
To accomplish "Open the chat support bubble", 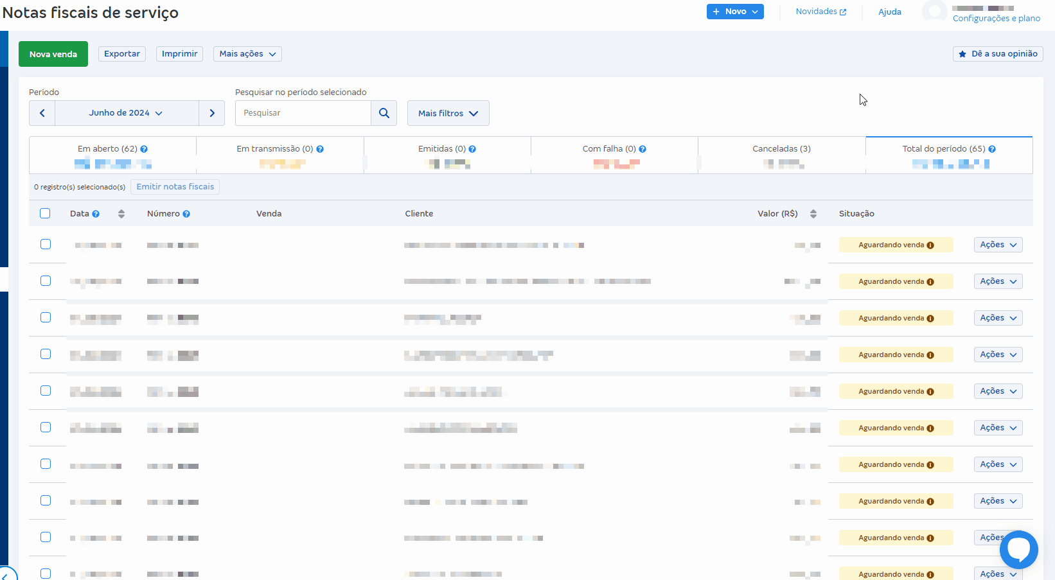I will (1018, 549).
